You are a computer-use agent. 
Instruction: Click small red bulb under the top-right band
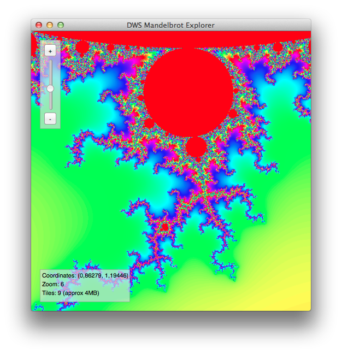click(278, 48)
